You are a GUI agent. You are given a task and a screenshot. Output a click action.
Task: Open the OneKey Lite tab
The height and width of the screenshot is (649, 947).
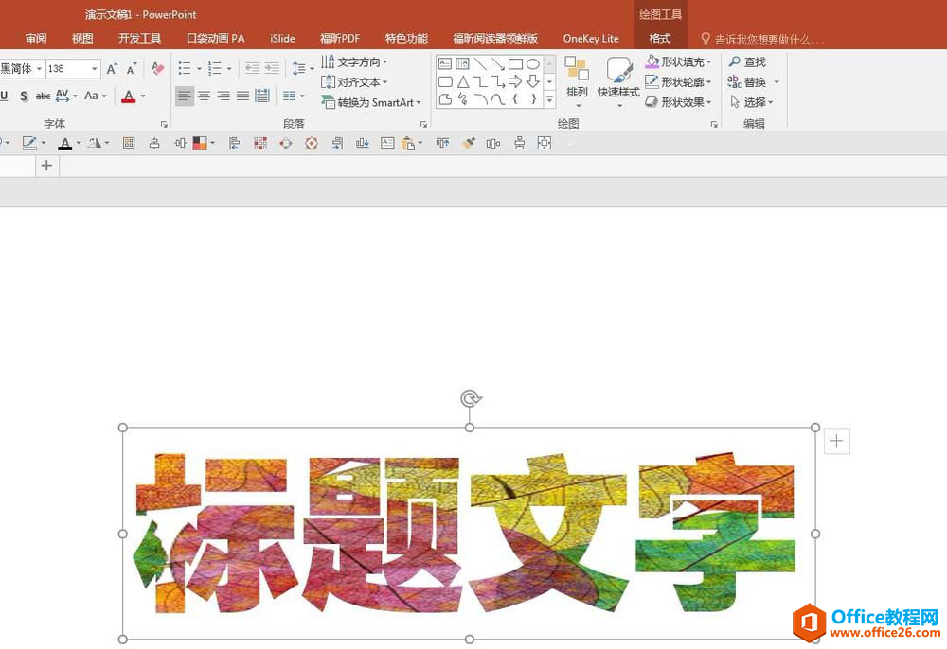[590, 39]
